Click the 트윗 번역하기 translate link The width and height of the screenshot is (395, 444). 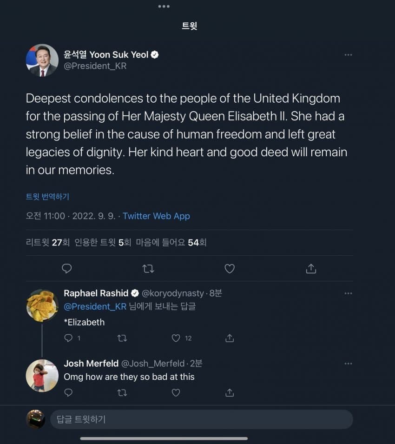coord(47,197)
